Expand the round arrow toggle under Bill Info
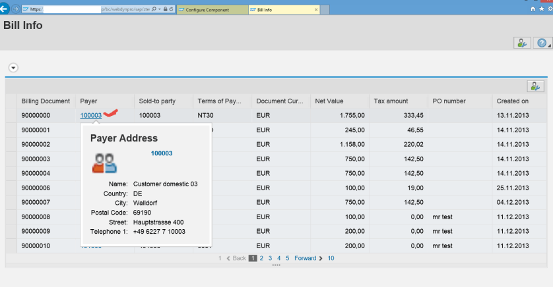The image size is (553, 287). (13, 68)
